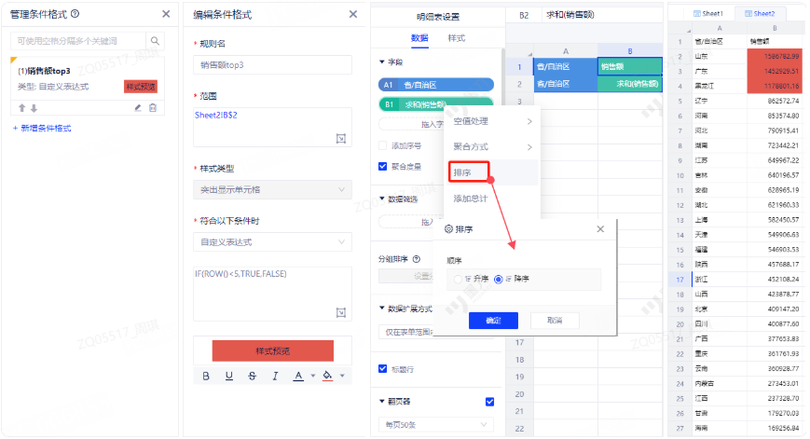The height and width of the screenshot is (439, 810).
Task: Click the search icon in condition format manager
Action: [x=155, y=42]
